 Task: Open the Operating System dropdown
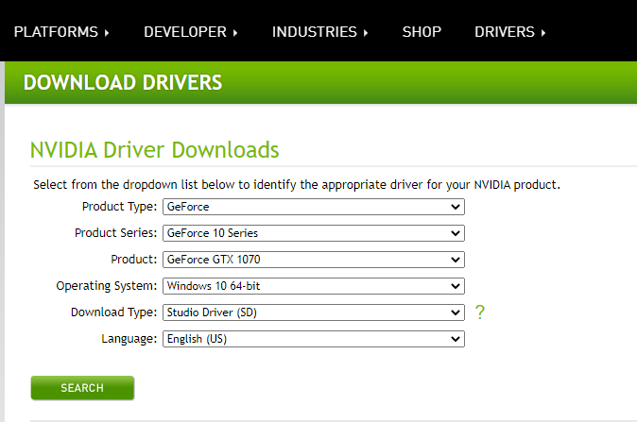314,286
